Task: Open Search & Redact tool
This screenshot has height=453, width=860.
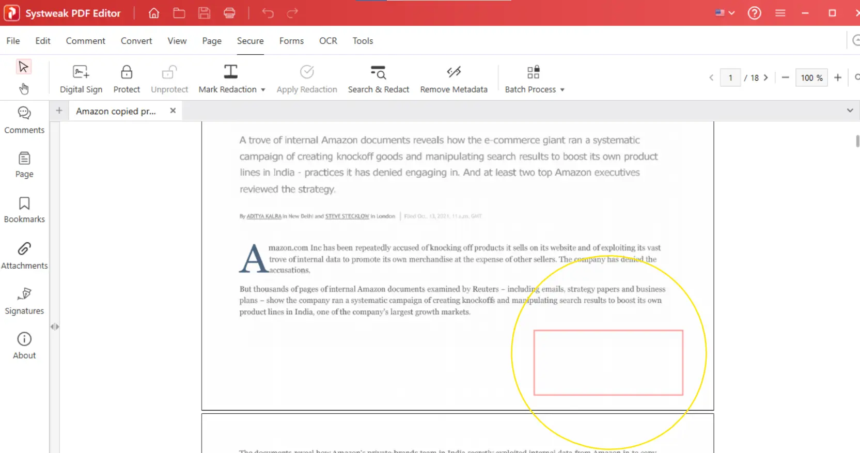Action: [379, 79]
